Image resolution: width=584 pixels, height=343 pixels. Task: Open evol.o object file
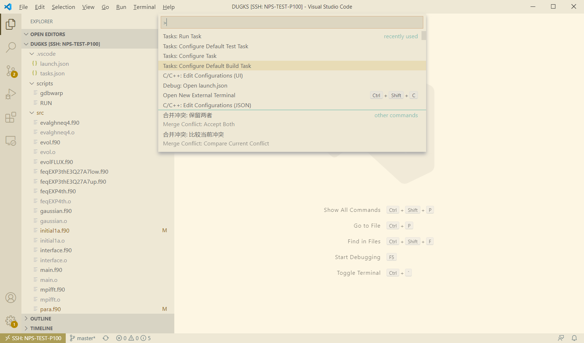tap(48, 152)
